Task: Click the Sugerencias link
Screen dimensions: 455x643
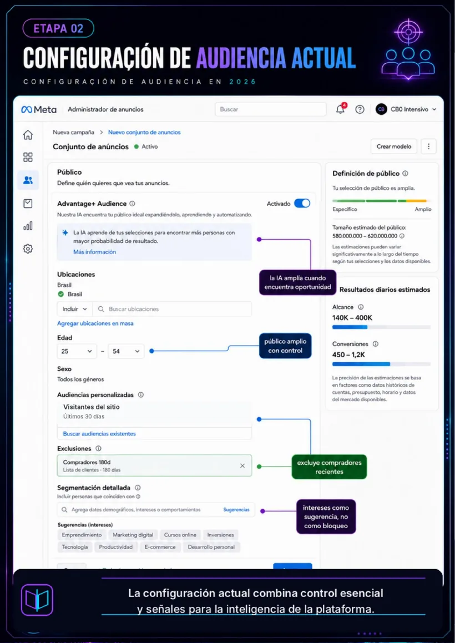Action: coord(236,510)
